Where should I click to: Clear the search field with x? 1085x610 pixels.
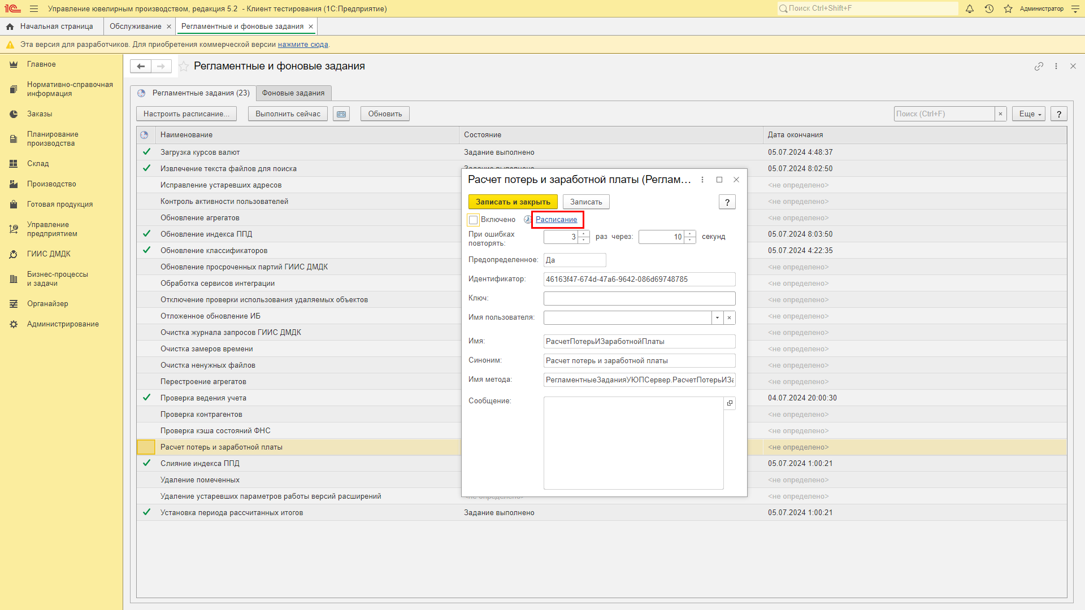pos(1000,114)
